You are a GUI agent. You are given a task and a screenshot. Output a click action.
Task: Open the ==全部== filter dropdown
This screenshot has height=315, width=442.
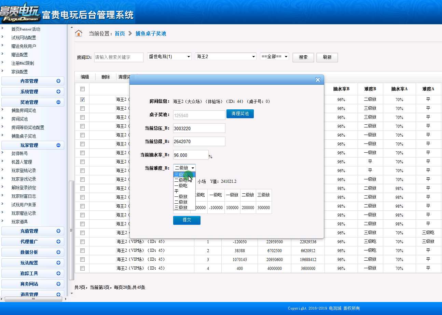click(x=274, y=56)
